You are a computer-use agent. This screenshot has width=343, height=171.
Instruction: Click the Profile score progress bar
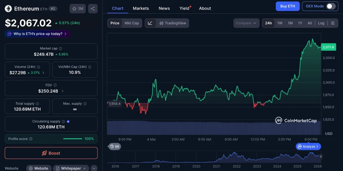(73, 138)
